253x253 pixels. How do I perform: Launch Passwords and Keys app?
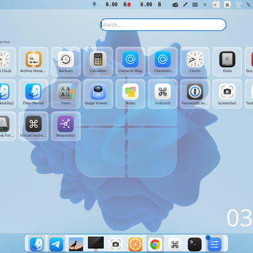195,94
